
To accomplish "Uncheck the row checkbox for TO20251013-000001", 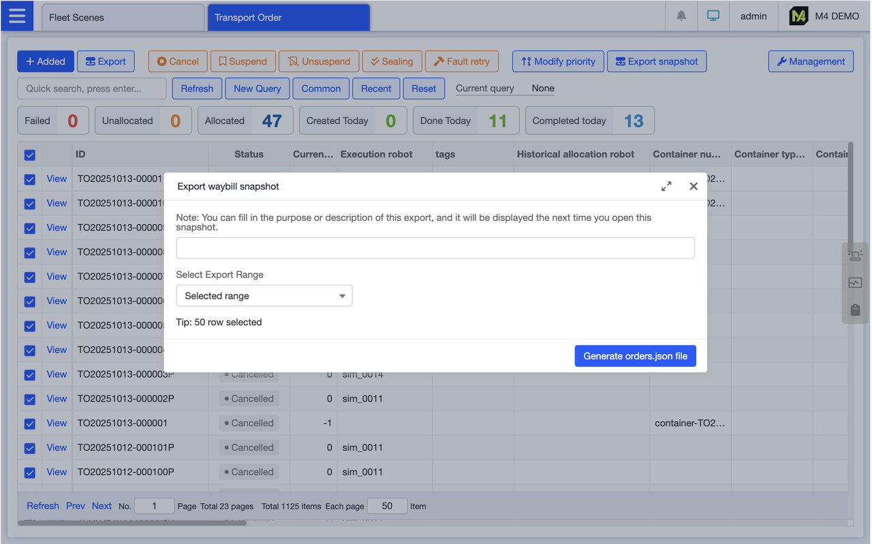I will [x=29, y=423].
